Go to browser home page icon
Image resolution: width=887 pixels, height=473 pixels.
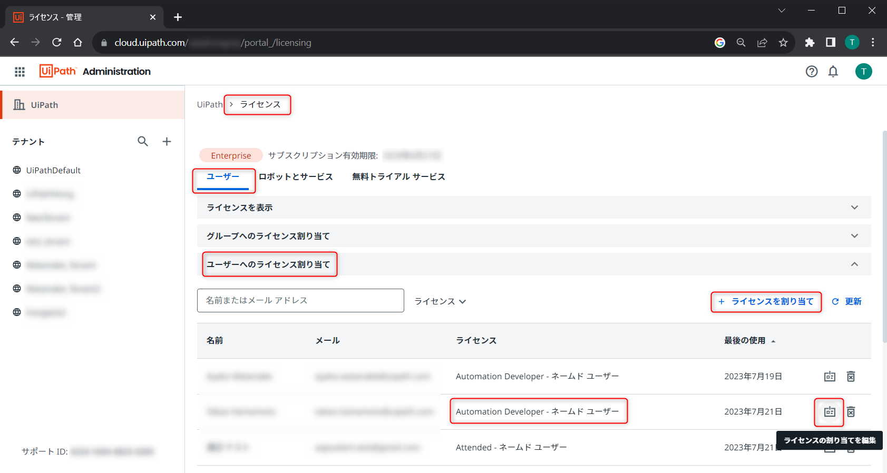[77, 42]
